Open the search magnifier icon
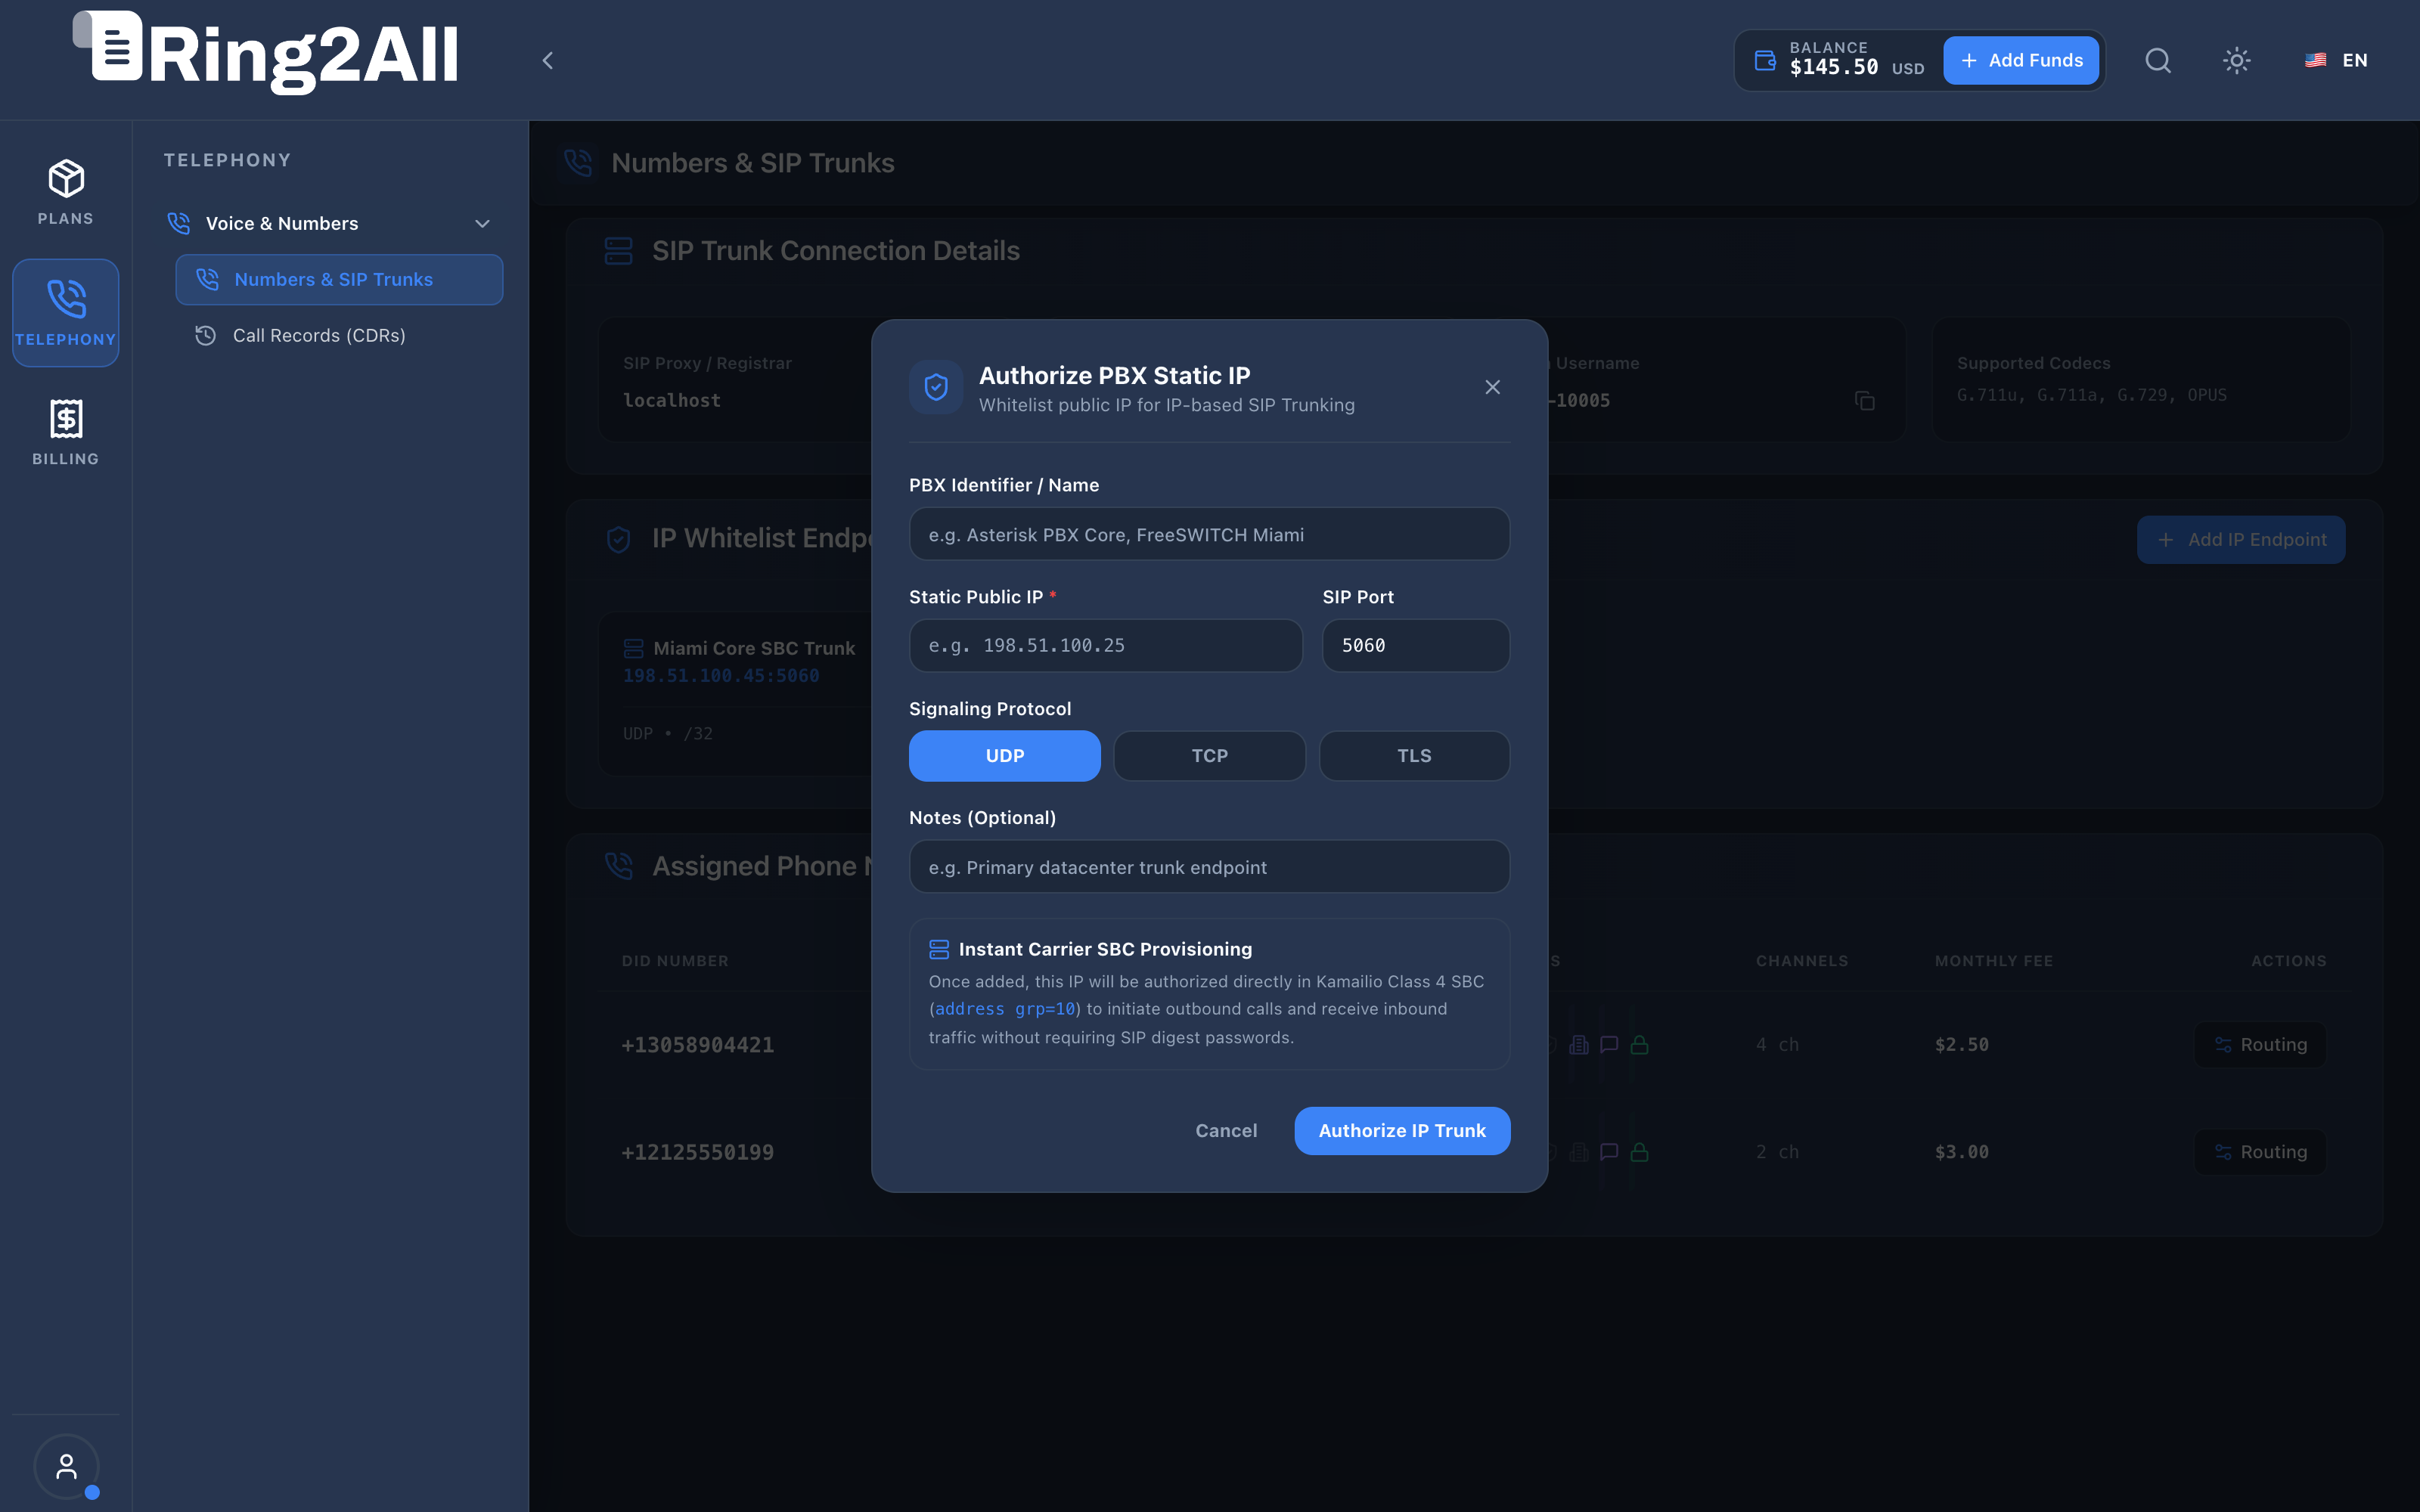 tap(2158, 60)
